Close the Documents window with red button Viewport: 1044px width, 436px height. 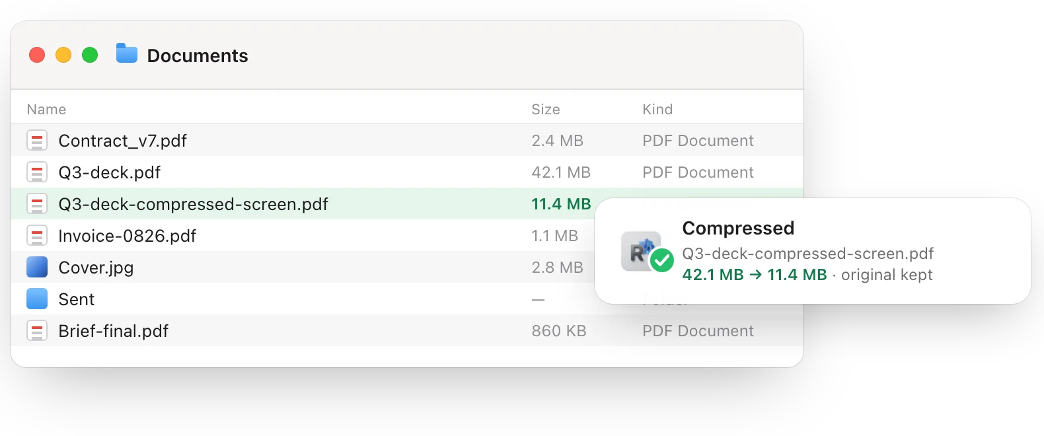(x=37, y=55)
